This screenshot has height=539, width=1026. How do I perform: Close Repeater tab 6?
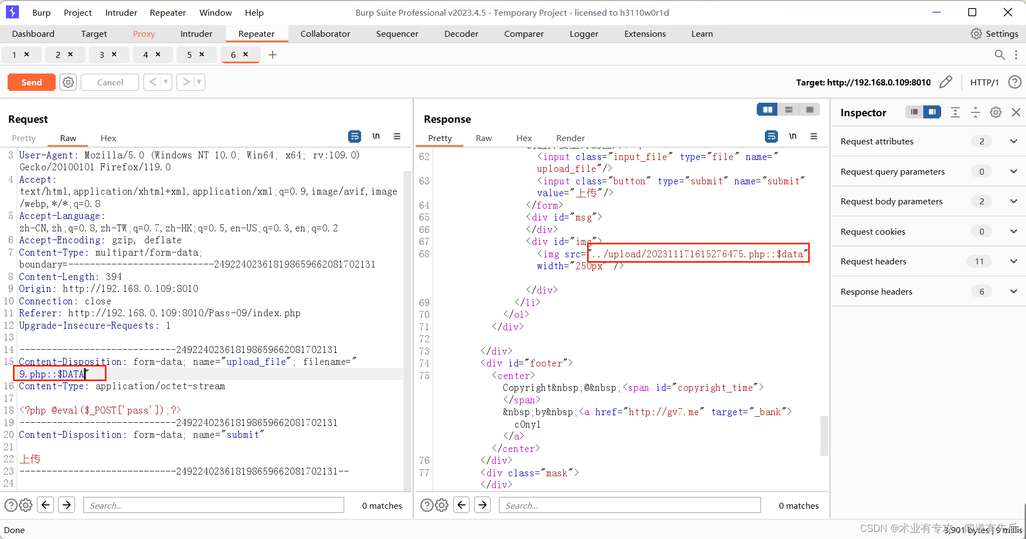click(245, 54)
